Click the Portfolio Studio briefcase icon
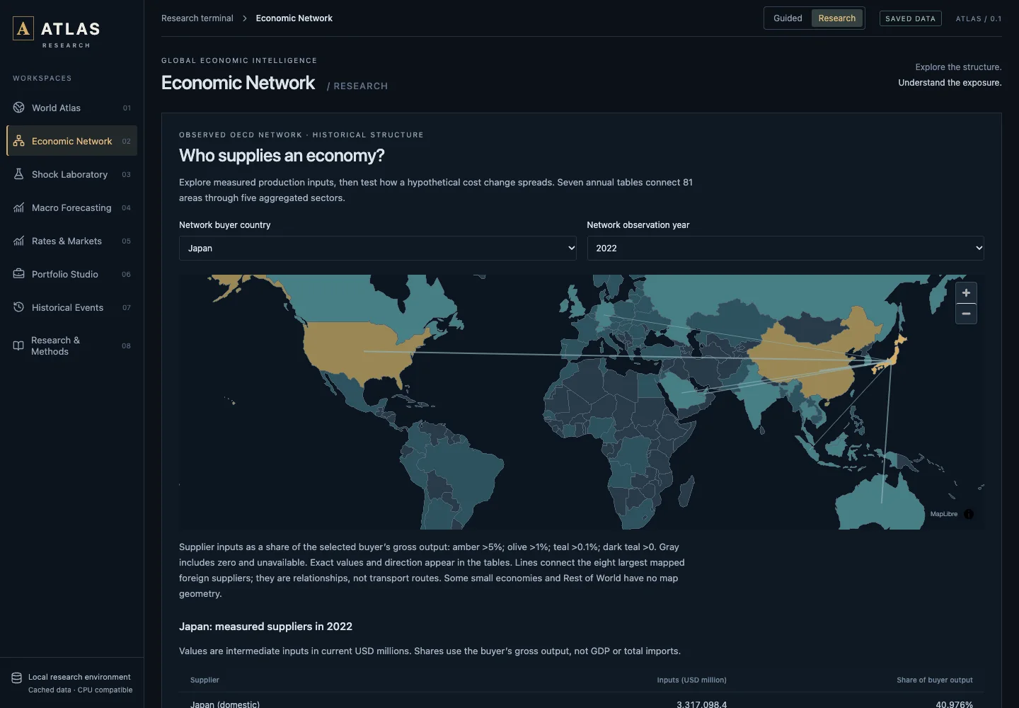 pos(19,274)
